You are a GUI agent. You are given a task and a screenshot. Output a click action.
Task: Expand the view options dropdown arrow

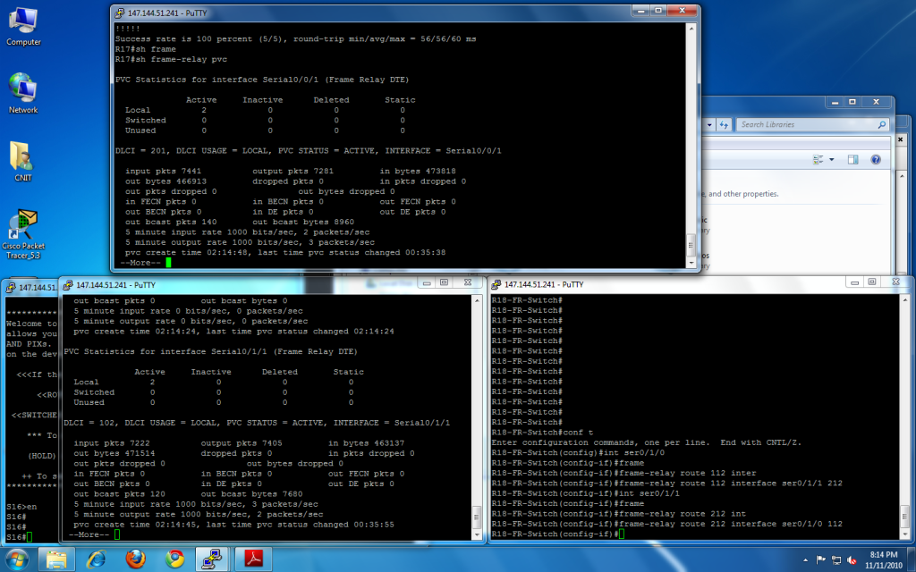[832, 159]
